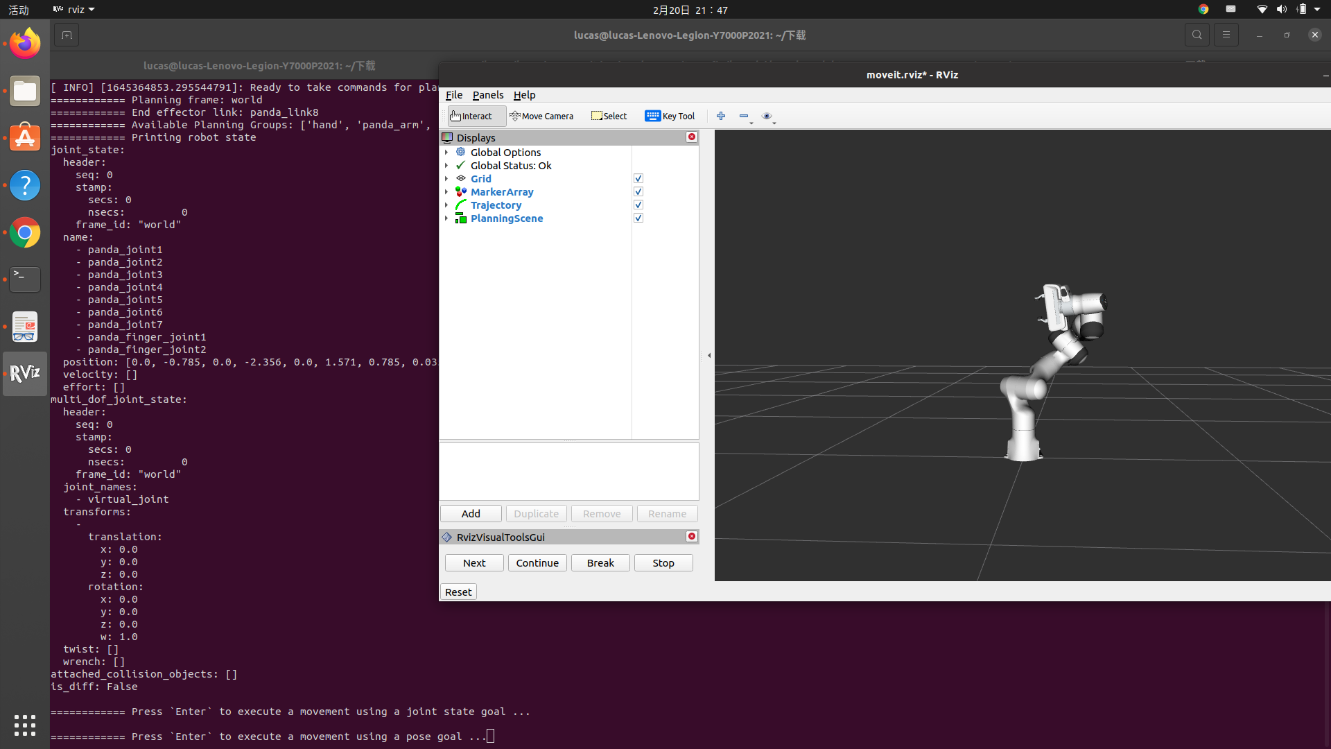Expand the MarkerArray display settings

447,191
